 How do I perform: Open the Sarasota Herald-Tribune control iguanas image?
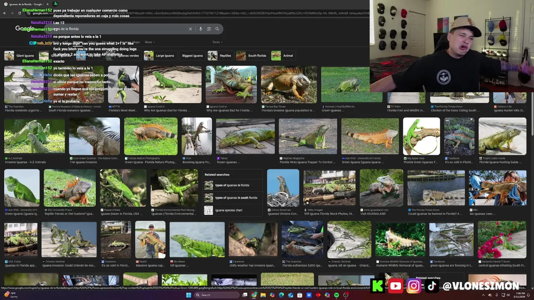(502, 239)
